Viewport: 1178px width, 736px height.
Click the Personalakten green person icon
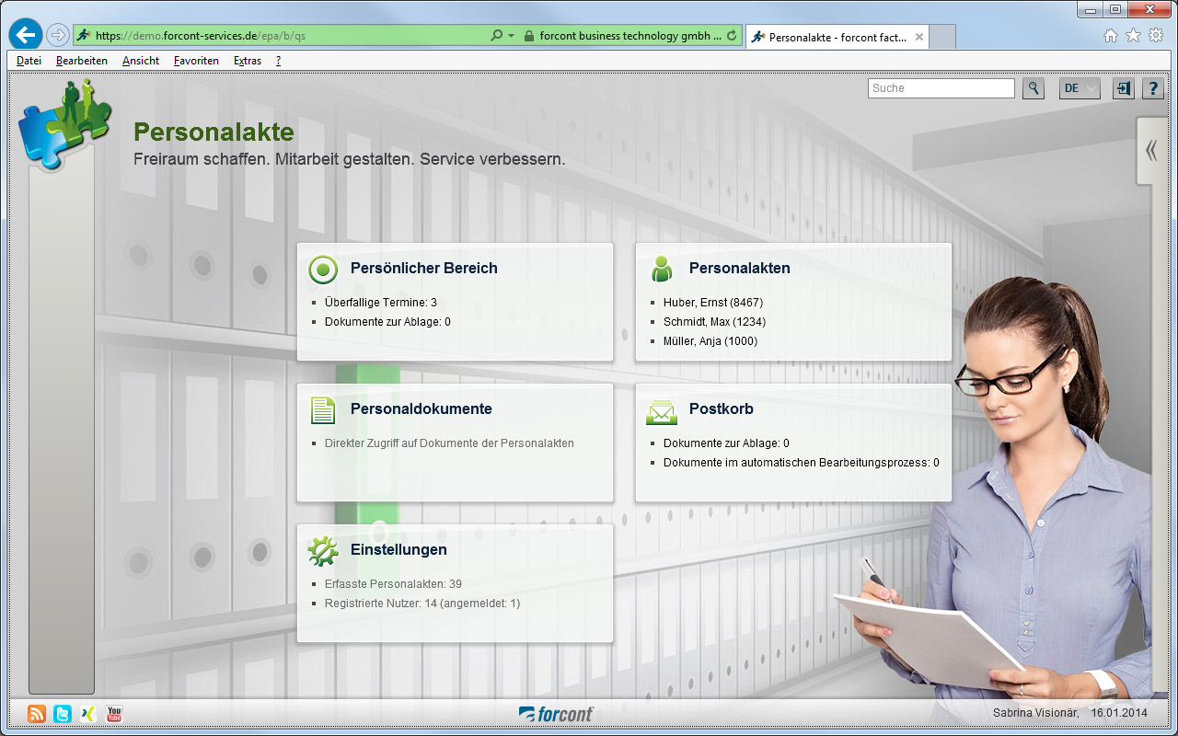coord(661,269)
